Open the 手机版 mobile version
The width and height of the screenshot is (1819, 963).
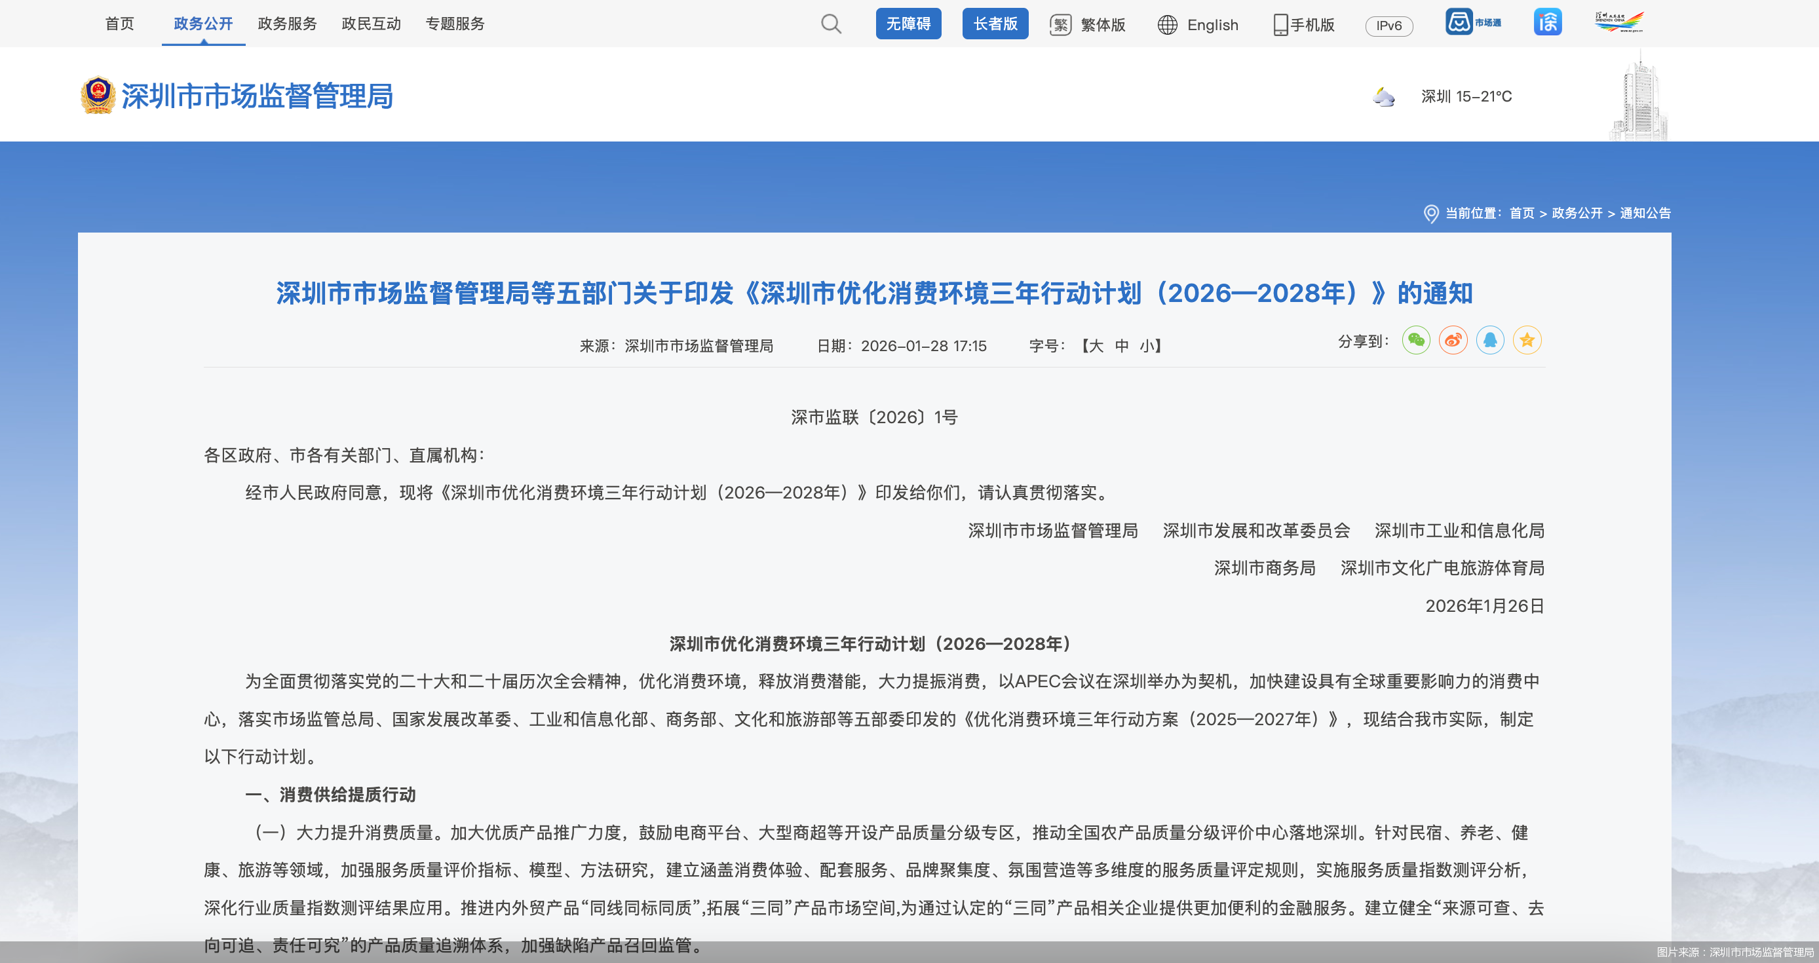pyautogui.click(x=1303, y=25)
